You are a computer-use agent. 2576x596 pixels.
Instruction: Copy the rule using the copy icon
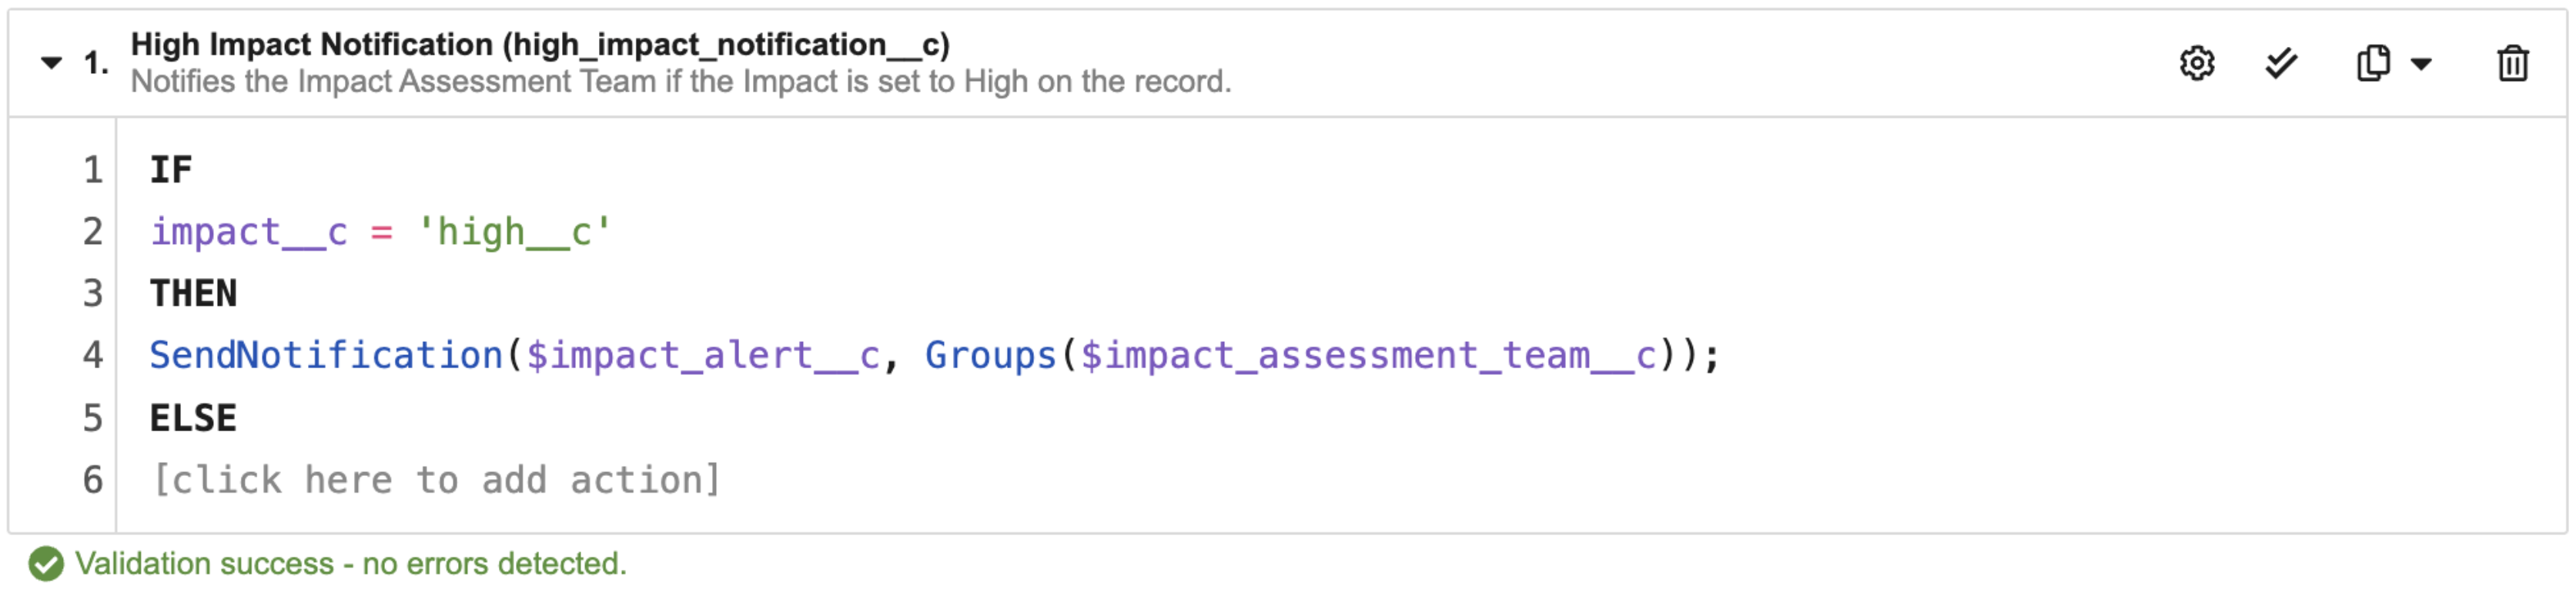pos(2373,63)
